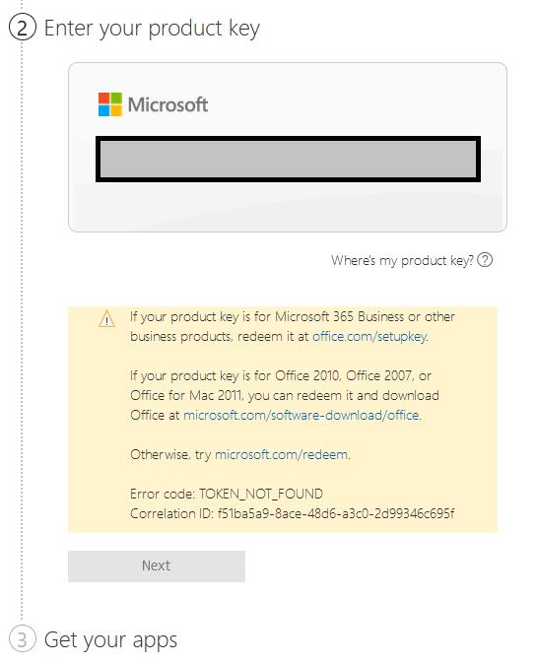Click the Next button
The image size is (536, 664).
point(157,566)
